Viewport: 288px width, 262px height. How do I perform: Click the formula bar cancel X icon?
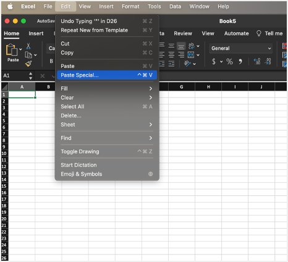(43, 76)
